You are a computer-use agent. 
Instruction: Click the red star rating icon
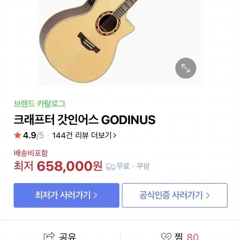pyautogui.click(x=17, y=135)
